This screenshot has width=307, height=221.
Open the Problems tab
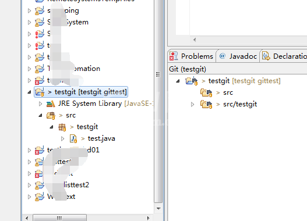(x=192, y=56)
